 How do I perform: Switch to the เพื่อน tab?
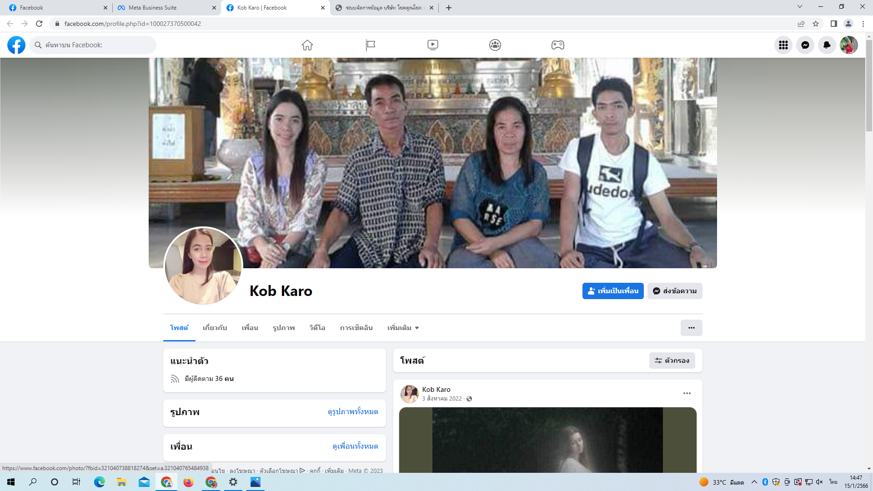click(x=250, y=328)
